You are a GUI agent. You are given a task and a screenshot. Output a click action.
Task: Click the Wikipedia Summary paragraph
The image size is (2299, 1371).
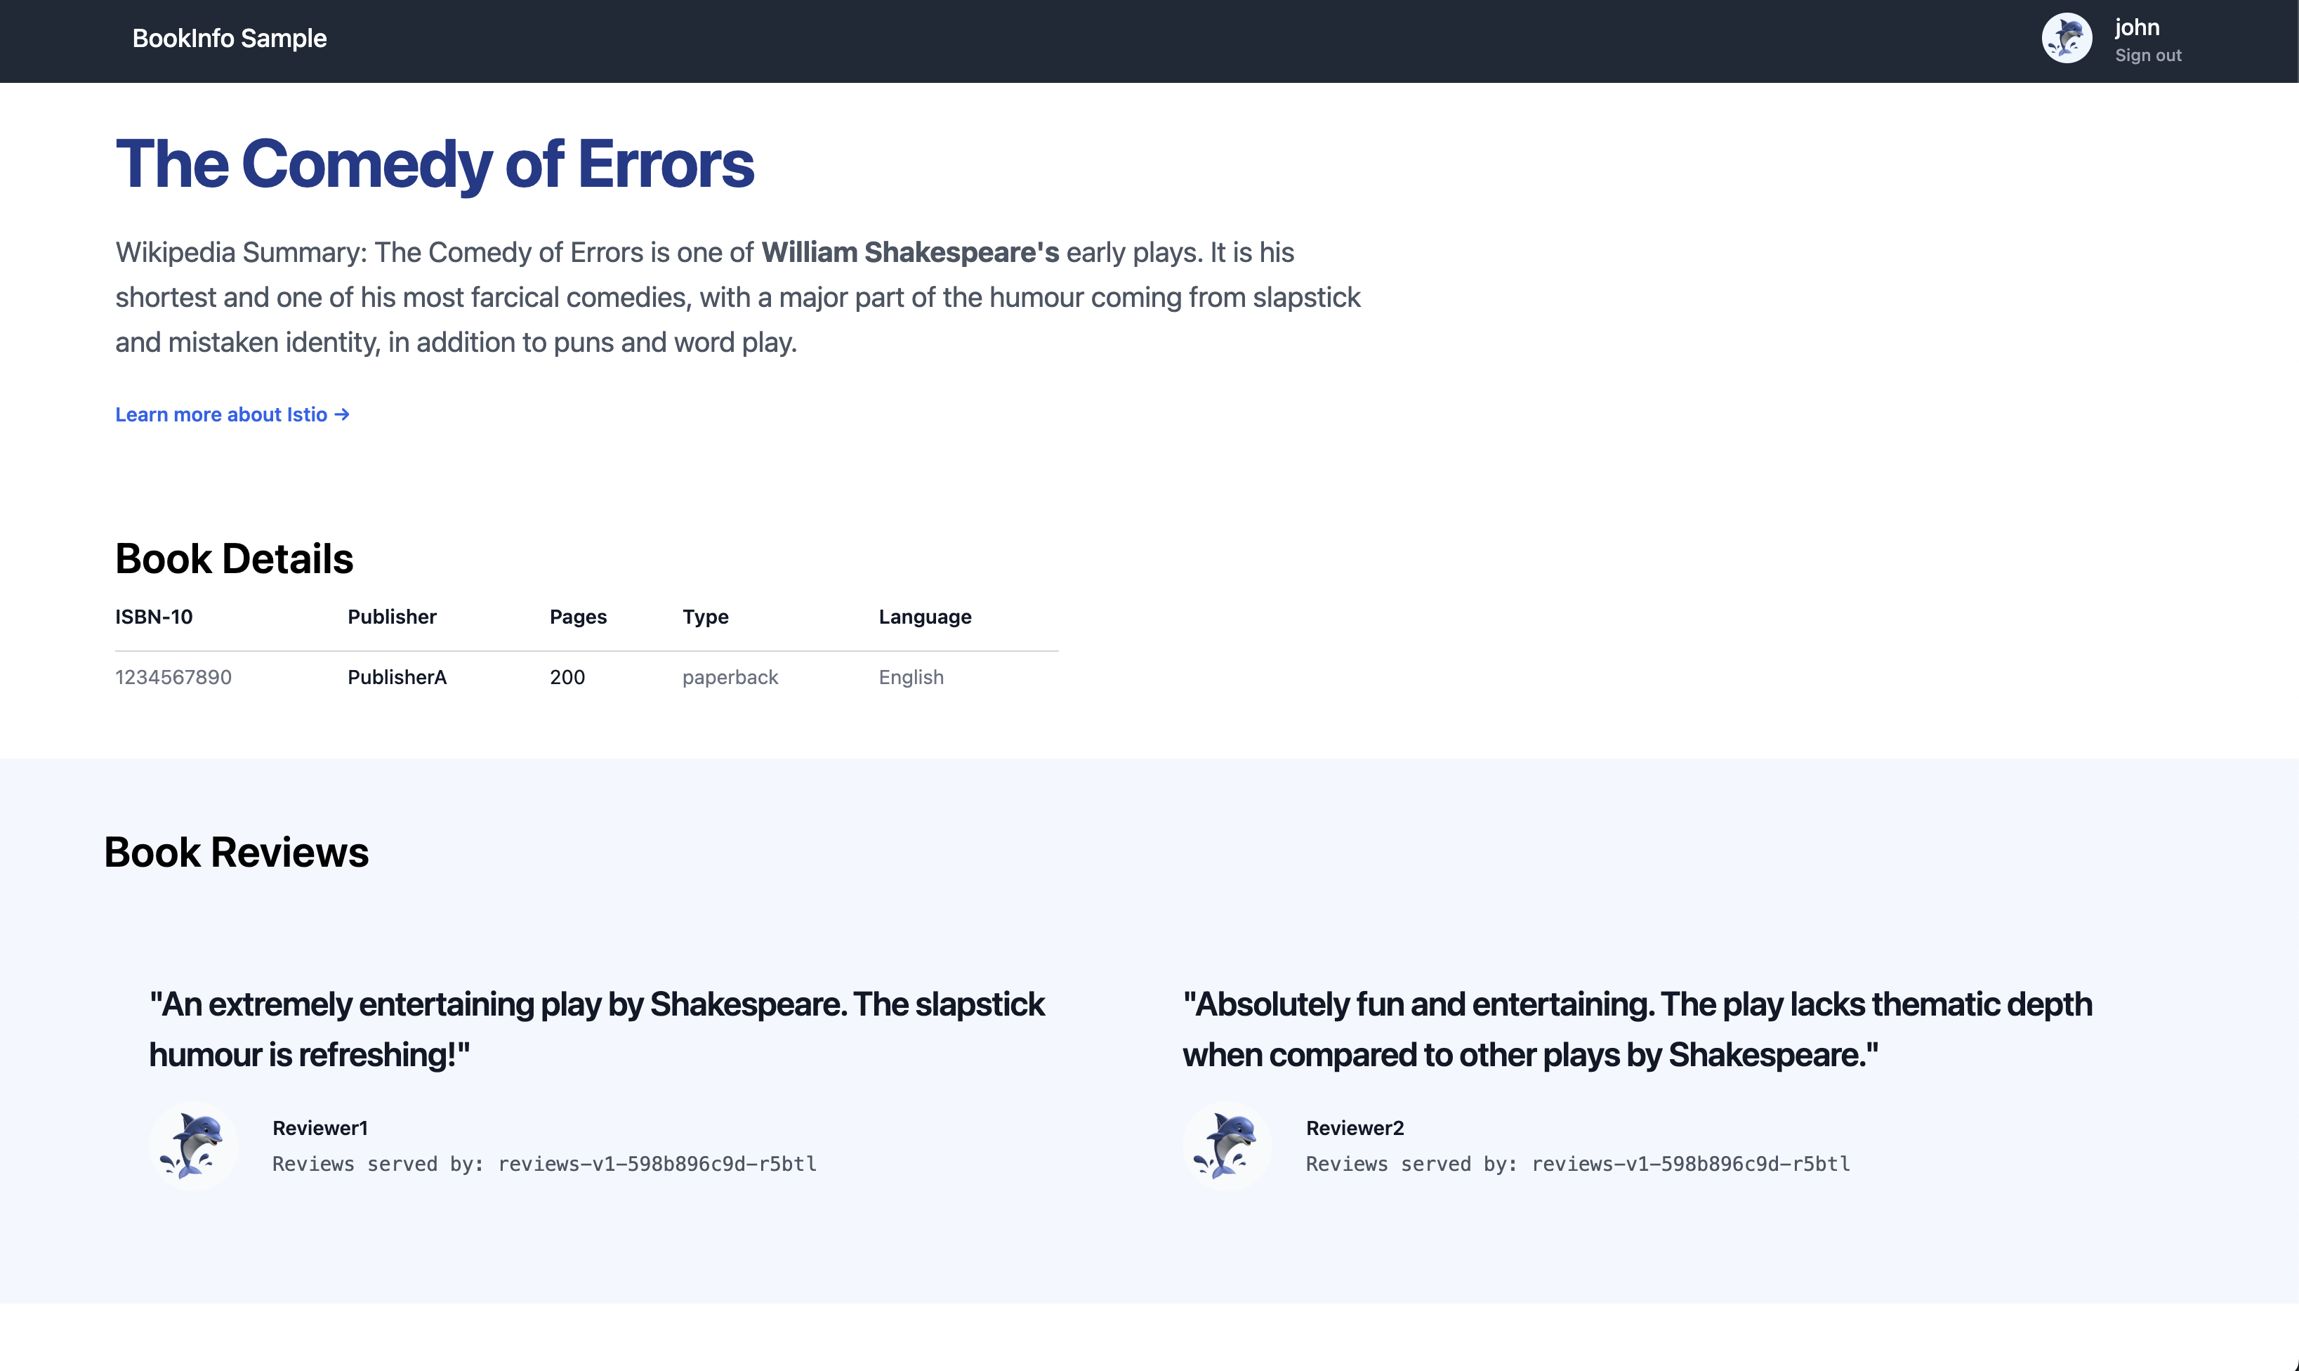coord(738,298)
